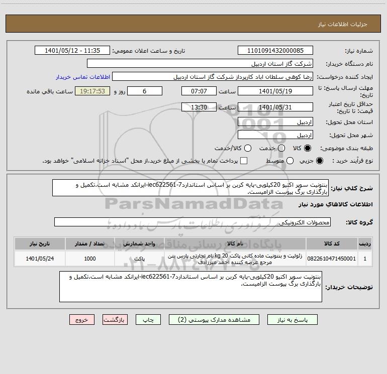This screenshot has height=374, width=387.
Task: Click the اطلاعات کالاهای مورد نیاز heading
Action: tap(336, 204)
